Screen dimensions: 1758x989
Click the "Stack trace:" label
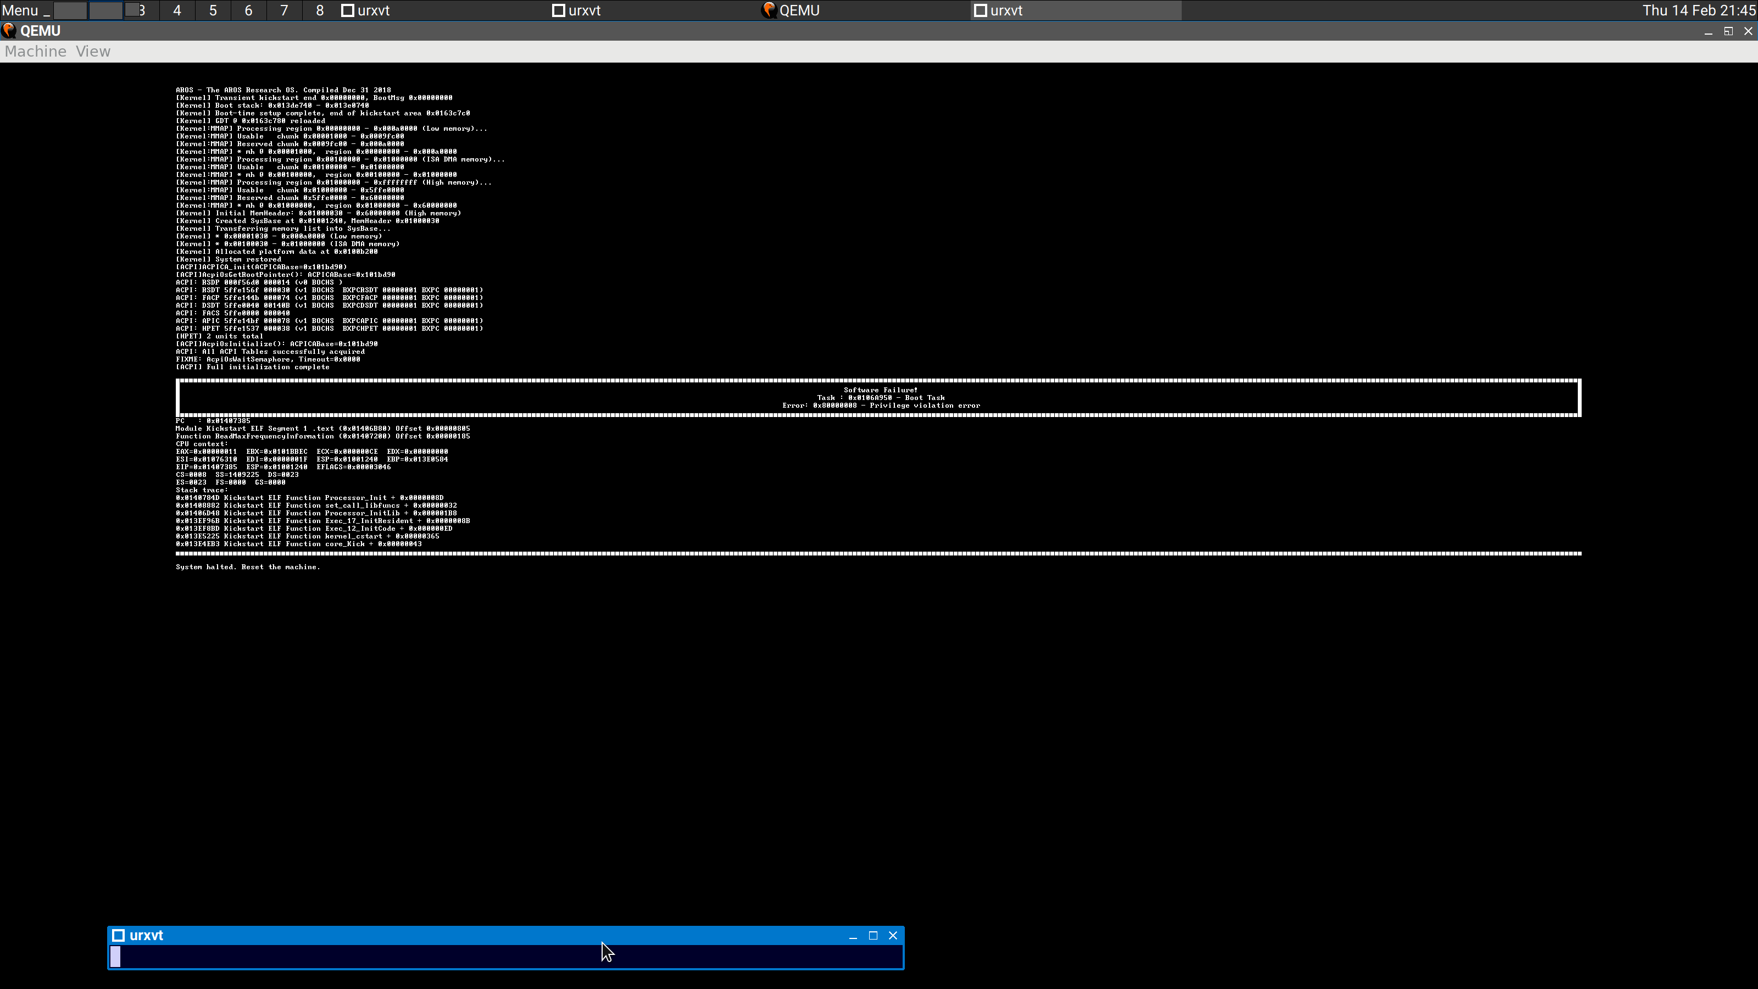point(201,490)
